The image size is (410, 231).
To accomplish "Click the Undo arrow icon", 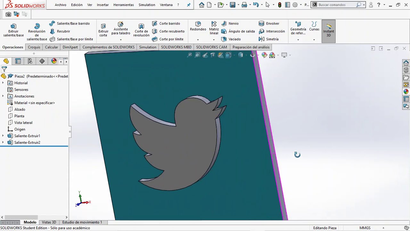I will [256, 5].
